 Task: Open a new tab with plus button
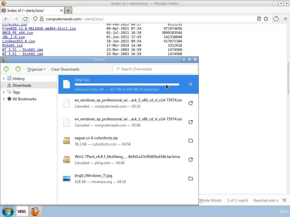(68, 10)
